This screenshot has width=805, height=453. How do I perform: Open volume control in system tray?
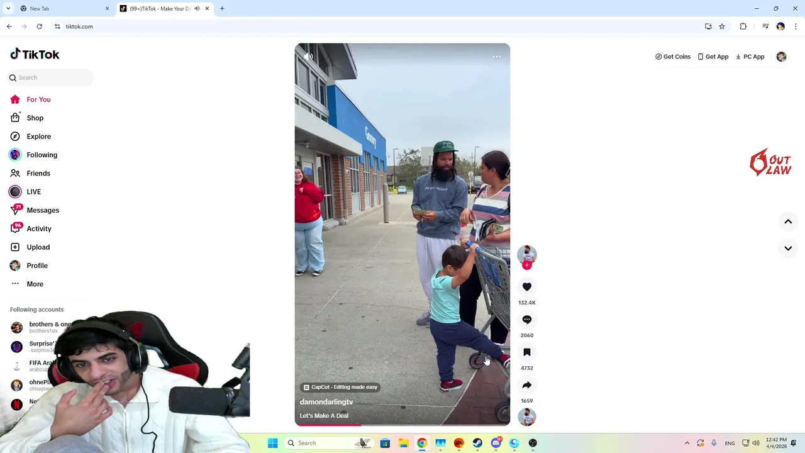coord(756,443)
